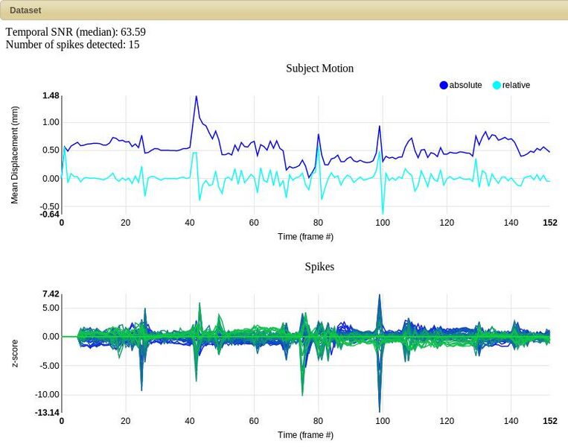Click the Subject Motion Time (frame #) label

tap(305, 237)
